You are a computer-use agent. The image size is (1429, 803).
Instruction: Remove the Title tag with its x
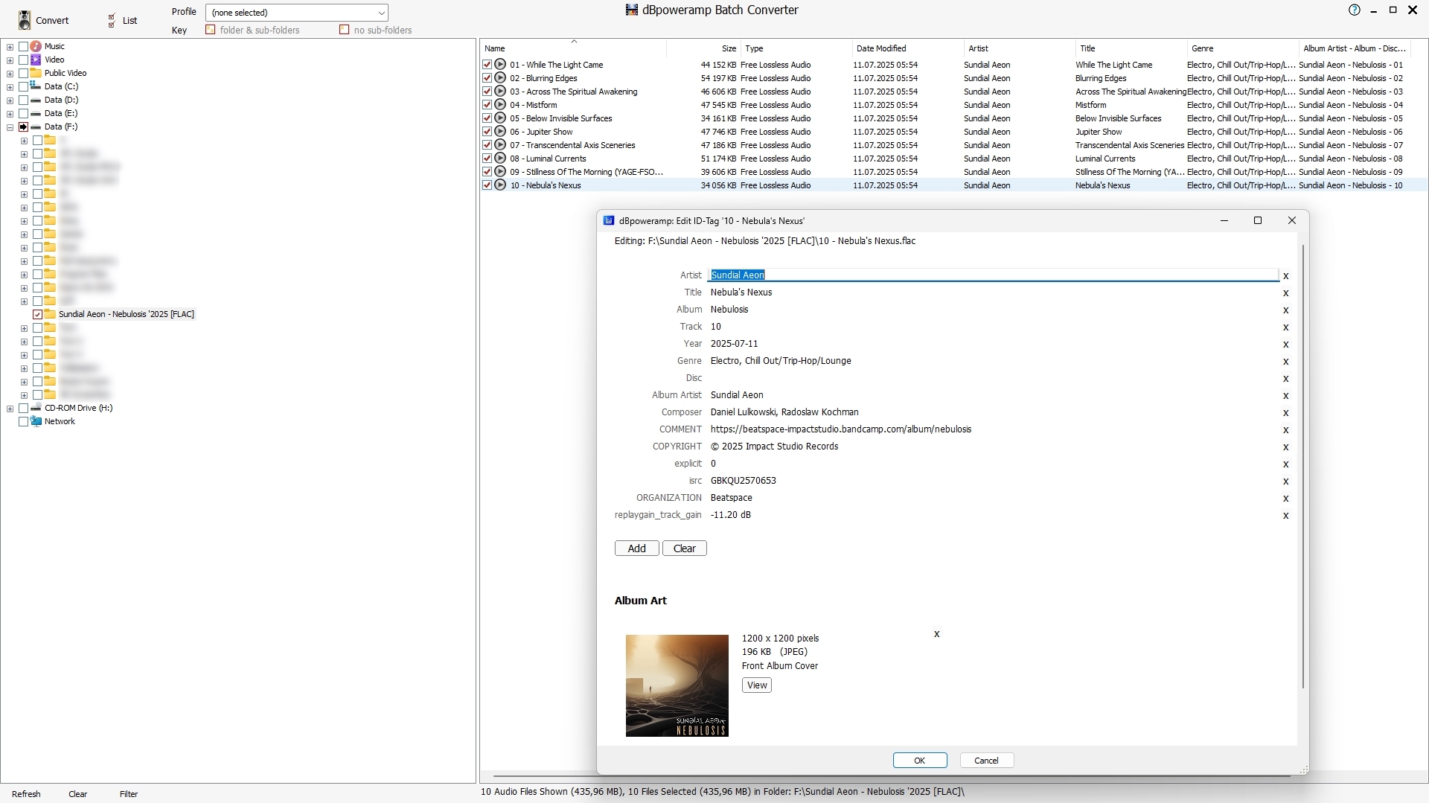(x=1285, y=293)
